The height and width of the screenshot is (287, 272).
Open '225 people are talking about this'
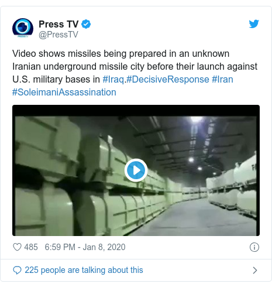click(x=84, y=270)
